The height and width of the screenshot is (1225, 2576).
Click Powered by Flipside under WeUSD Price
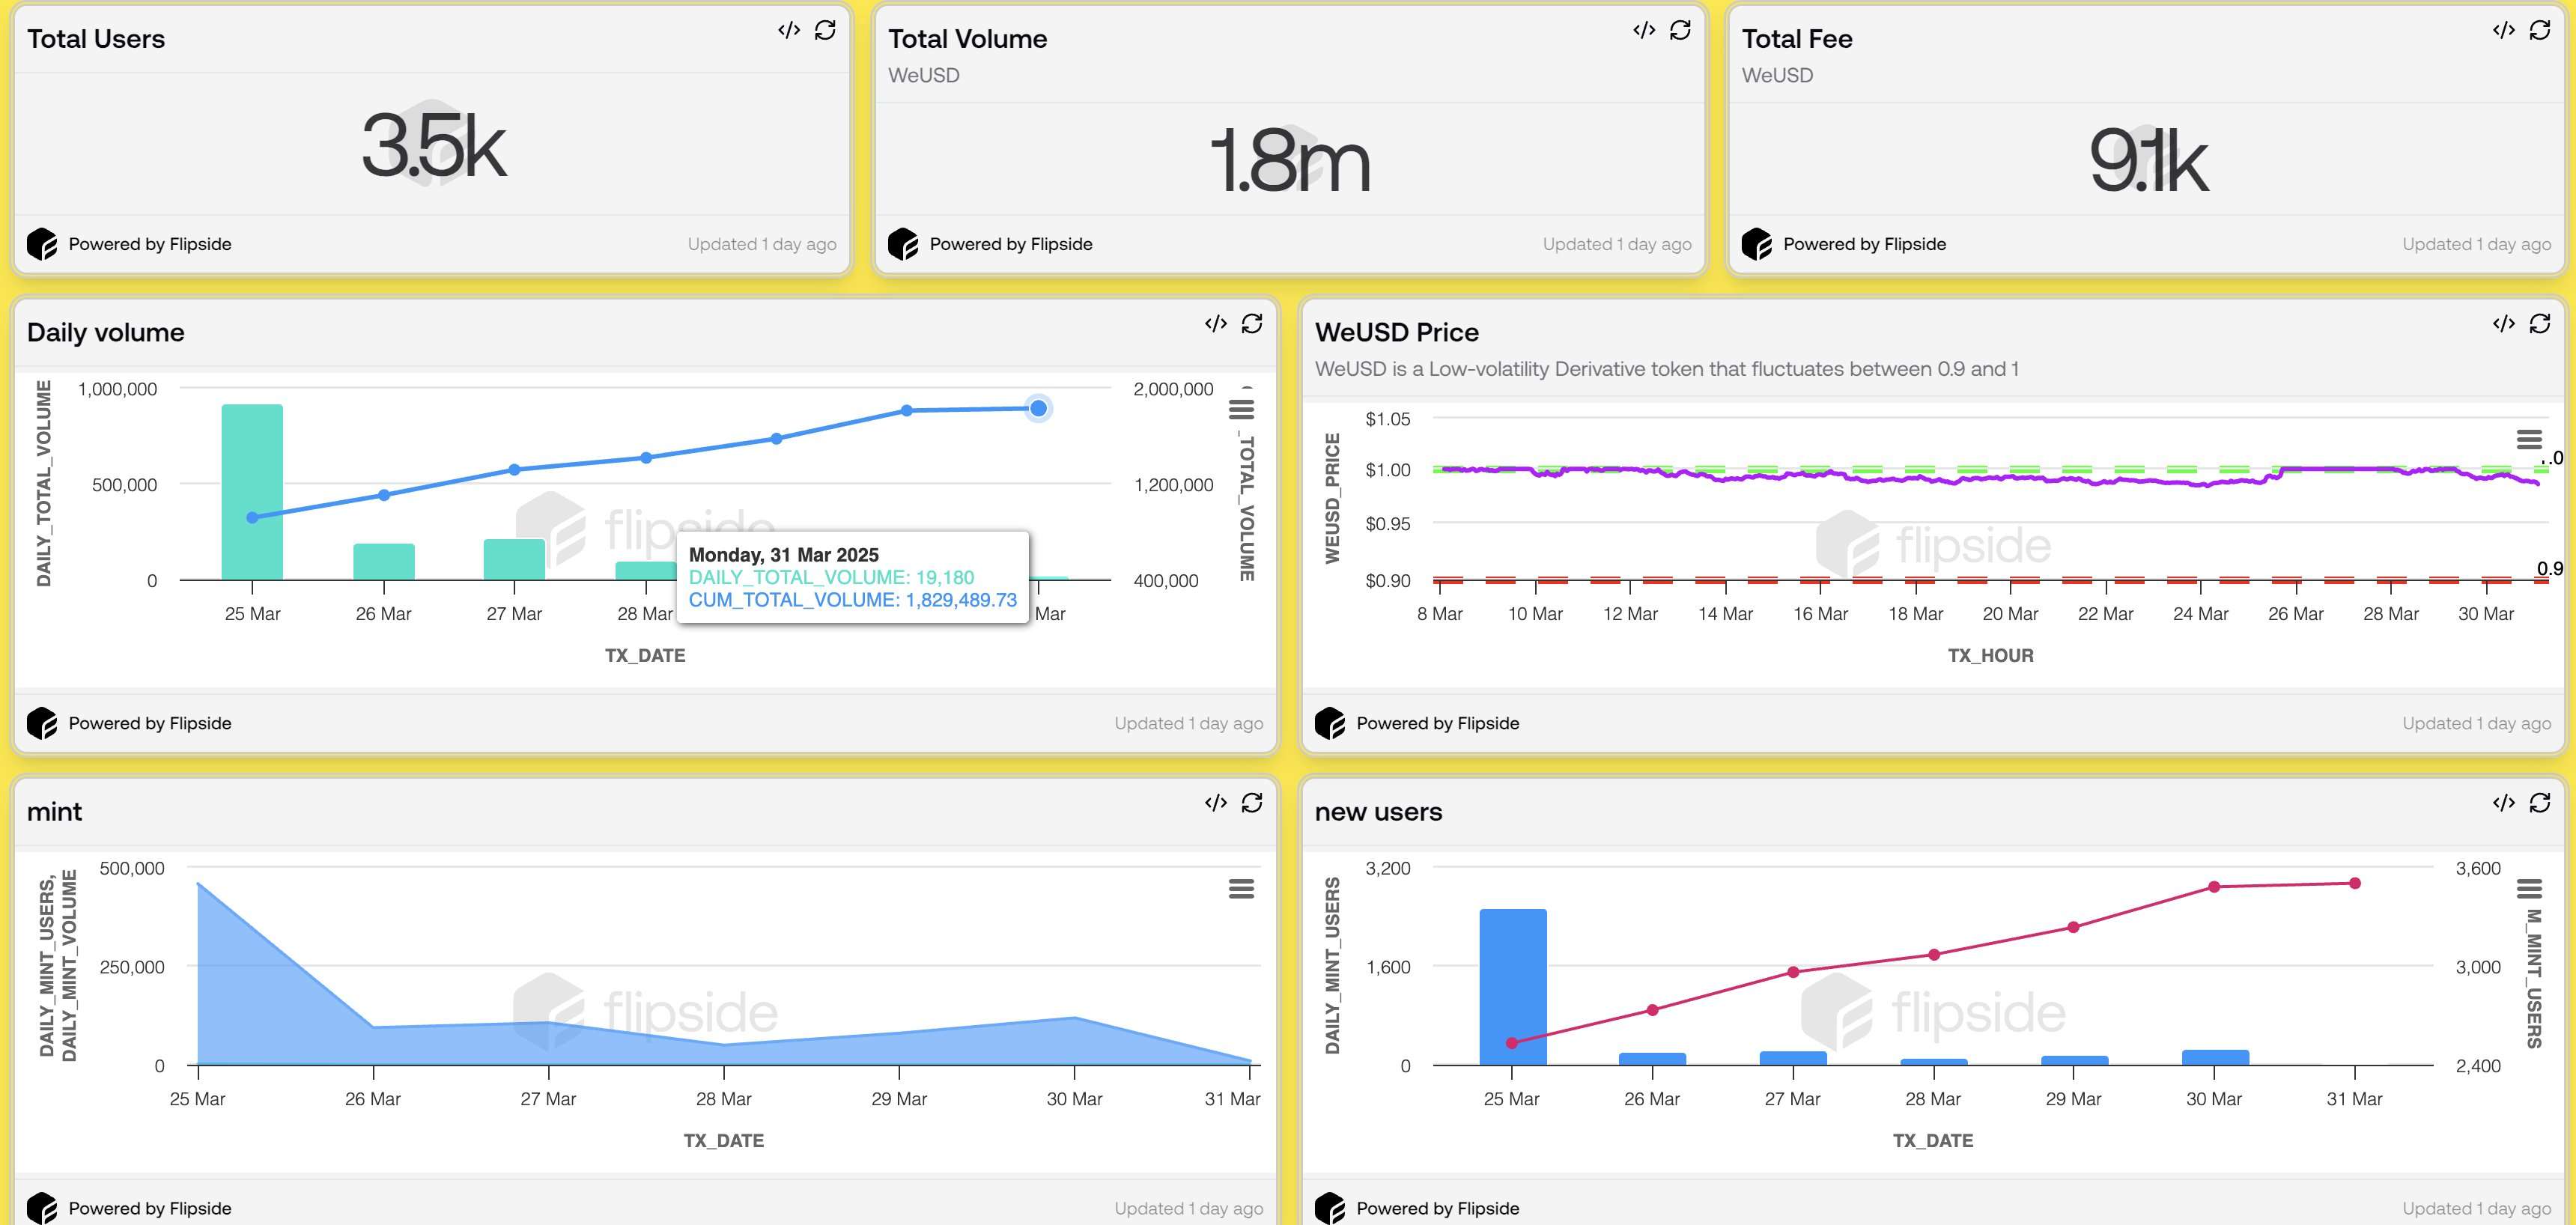pos(1437,723)
